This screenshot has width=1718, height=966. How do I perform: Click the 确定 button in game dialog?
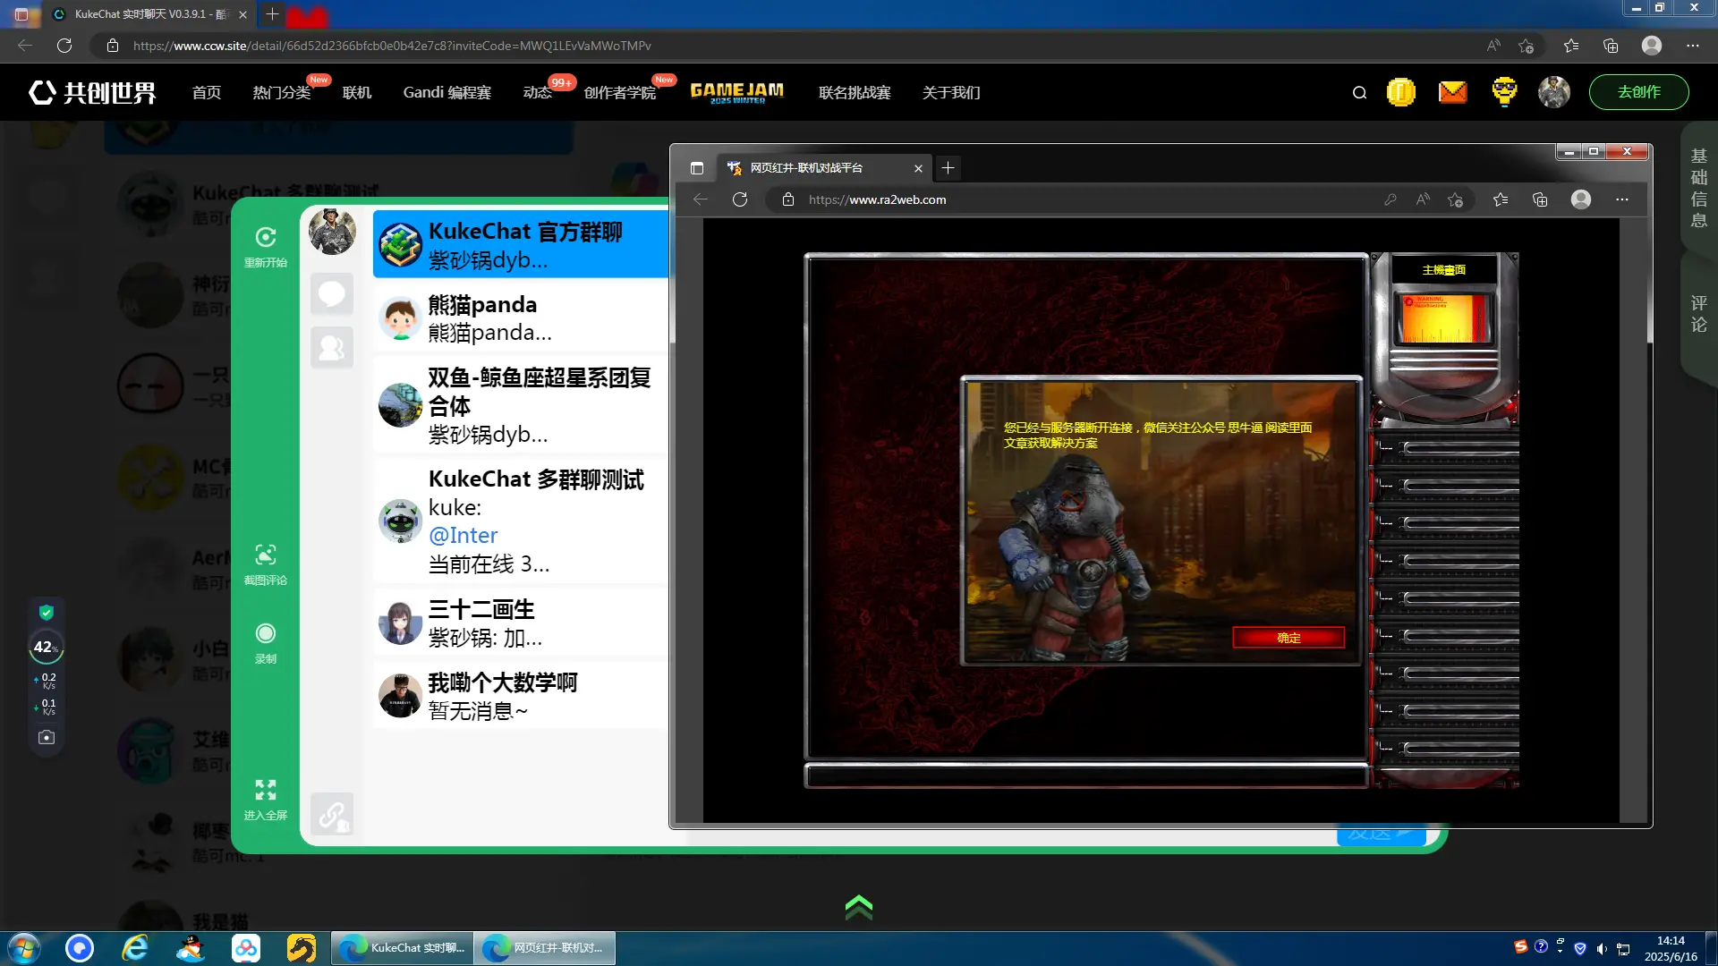[x=1288, y=638]
